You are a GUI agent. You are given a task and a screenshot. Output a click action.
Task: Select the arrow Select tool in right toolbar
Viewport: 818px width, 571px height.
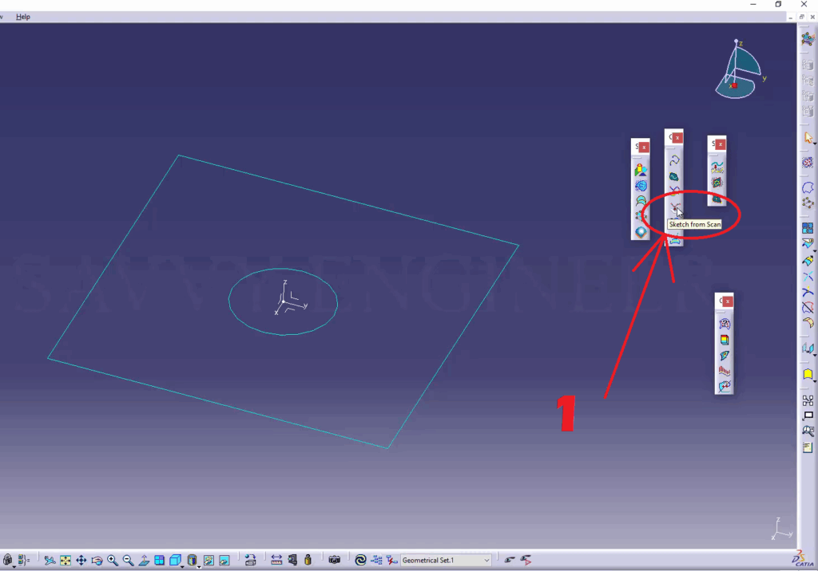[x=807, y=138]
